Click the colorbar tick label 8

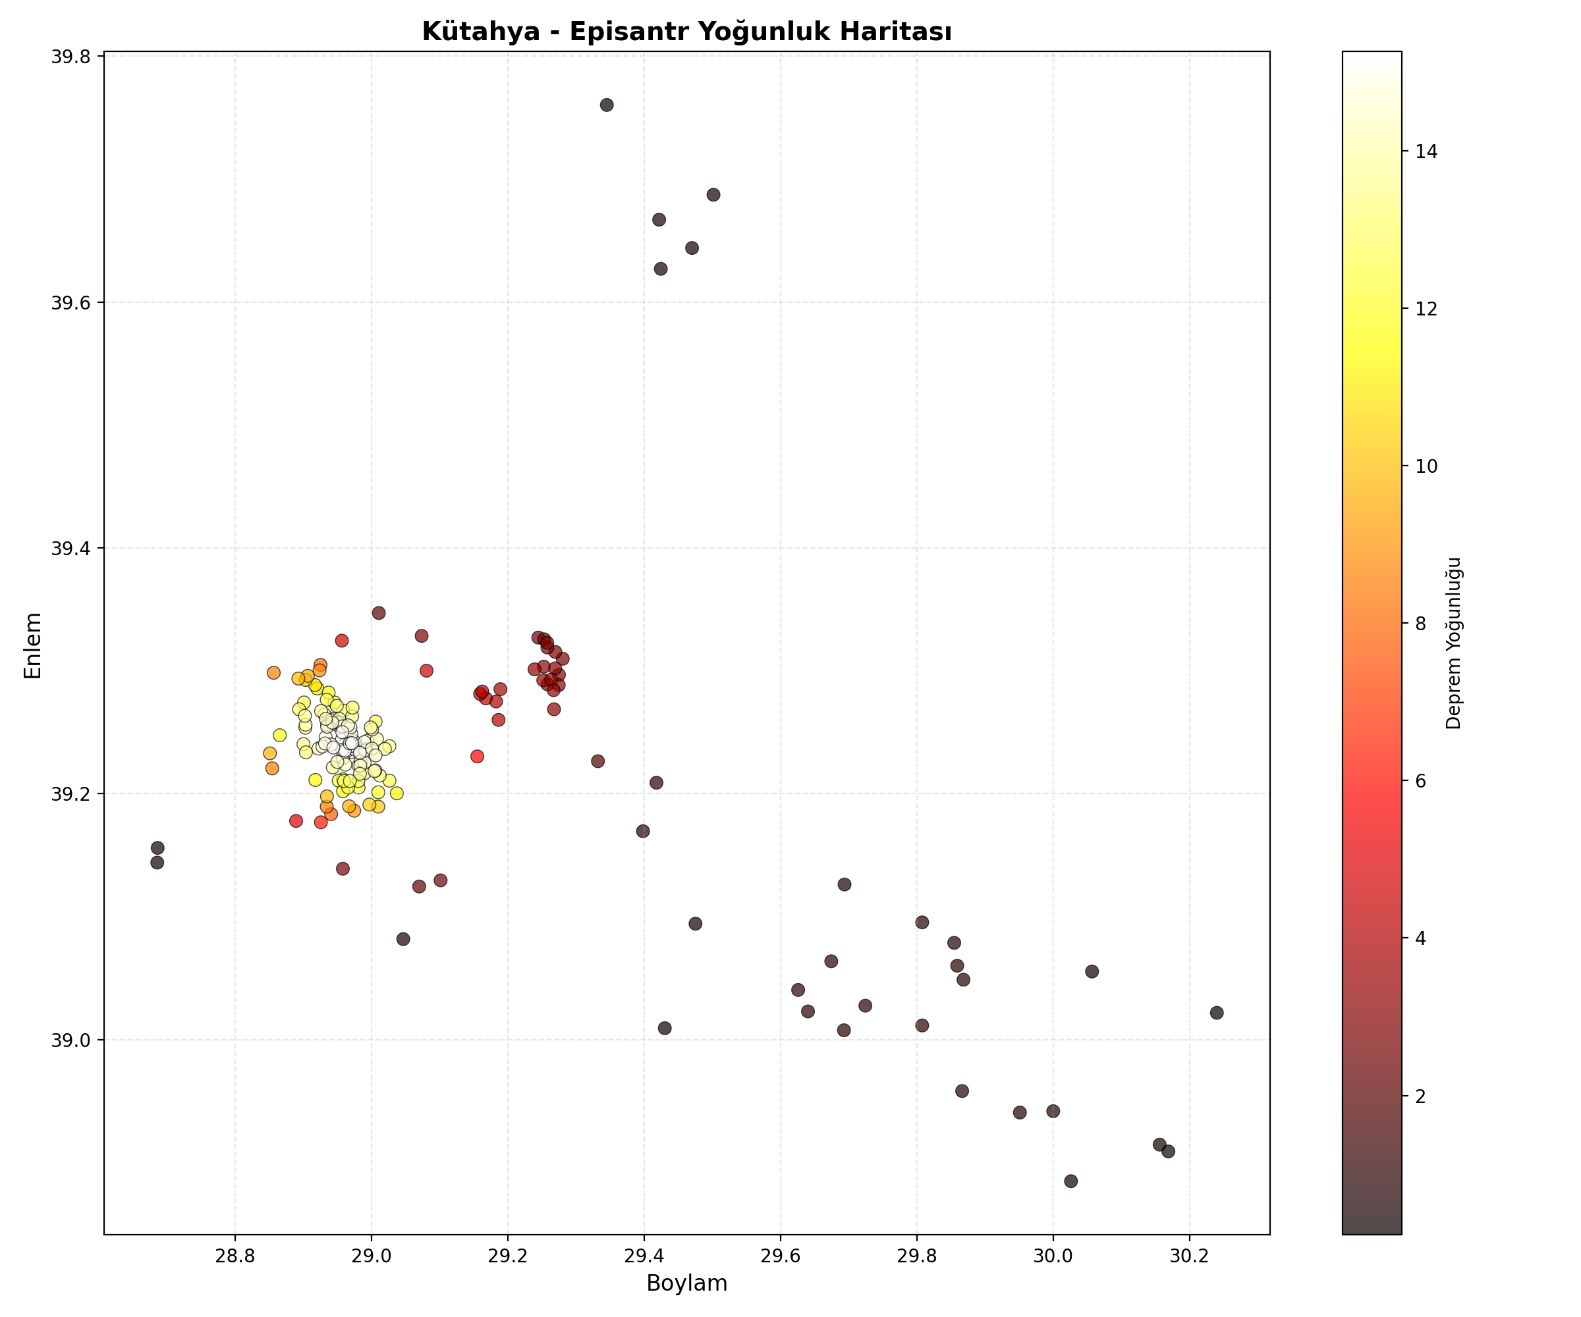[1421, 624]
